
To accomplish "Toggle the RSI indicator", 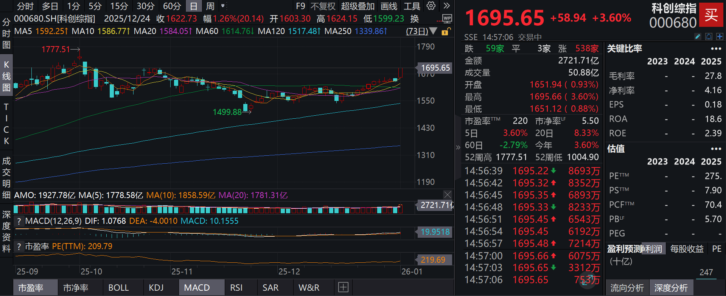I will click(236, 288).
